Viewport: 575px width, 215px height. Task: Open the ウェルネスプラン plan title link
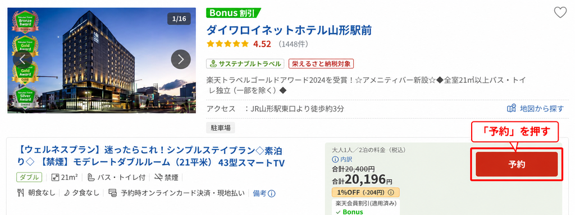pos(152,156)
